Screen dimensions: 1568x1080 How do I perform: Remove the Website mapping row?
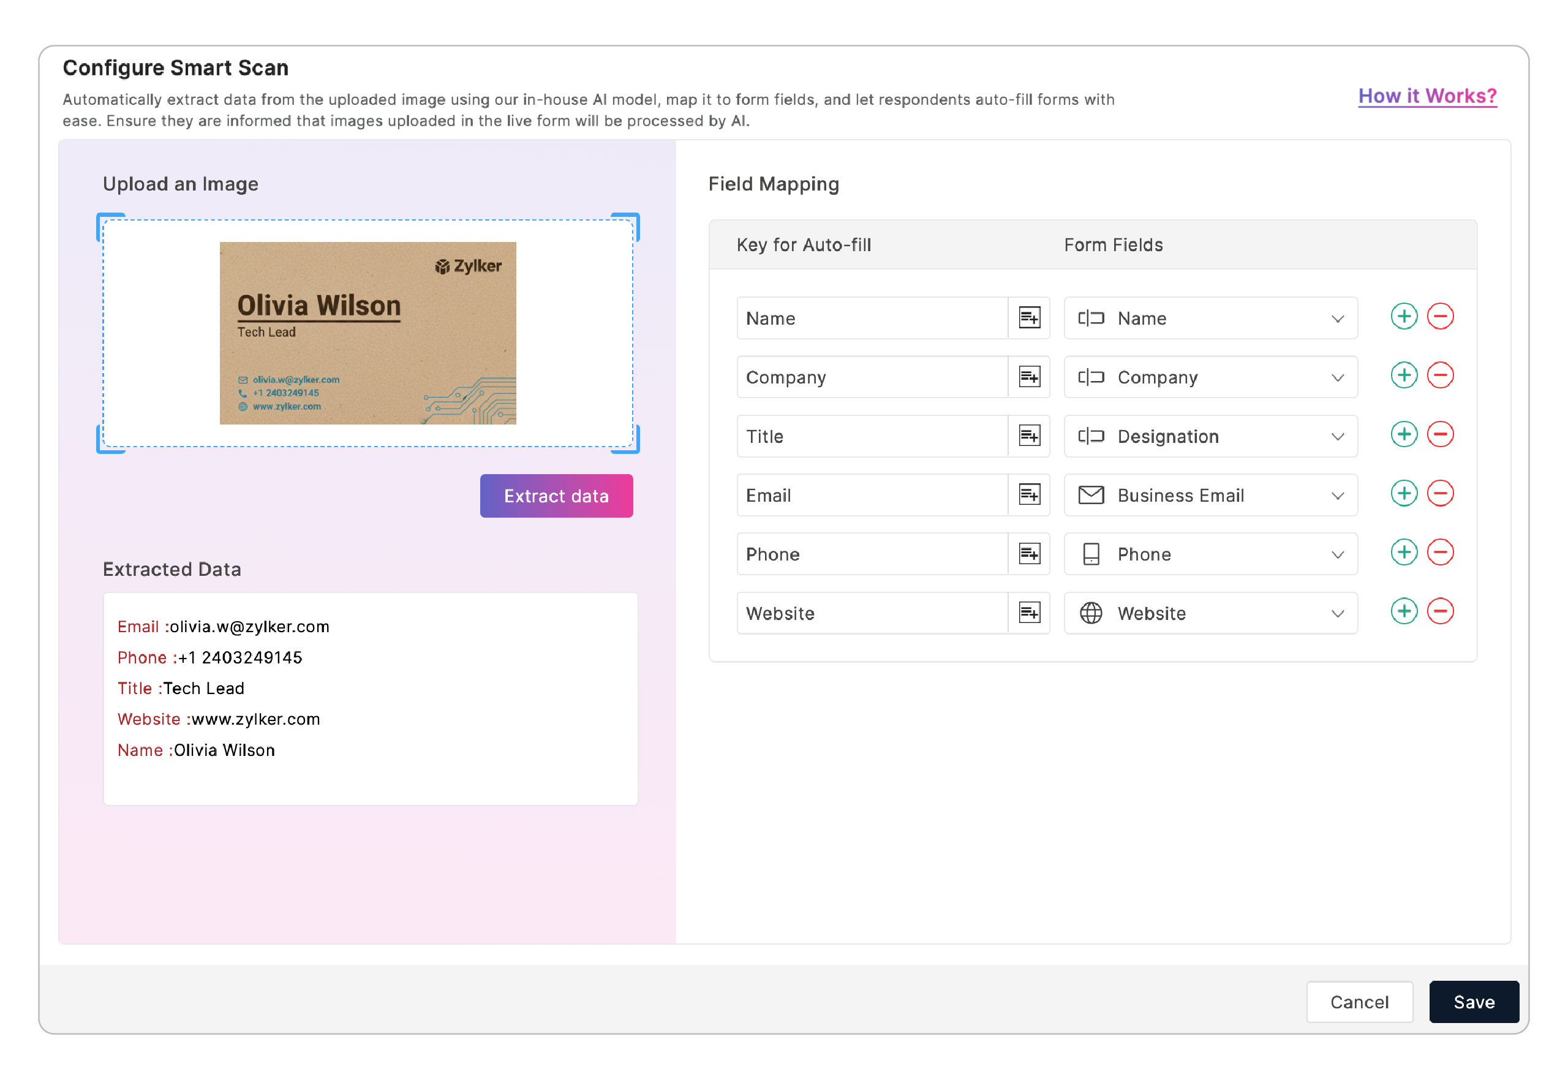coord(1440,612)
